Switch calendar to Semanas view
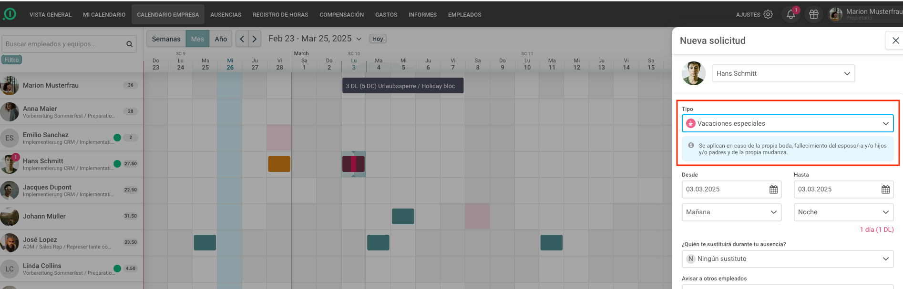This screenshot has width=903, height=289. (x=166, y=39)
